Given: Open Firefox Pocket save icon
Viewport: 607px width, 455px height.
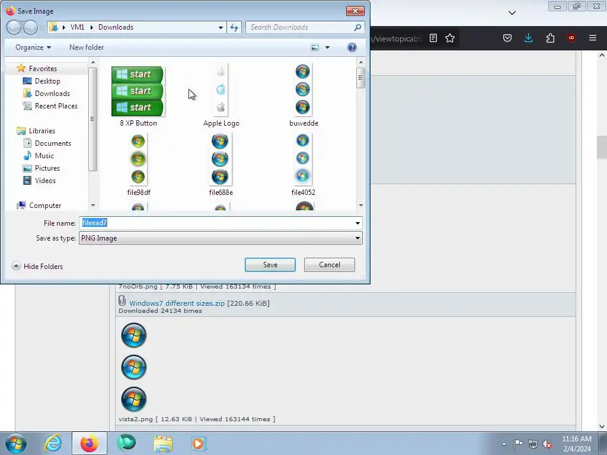Looking at the screenshot, I should coord(507,38).
